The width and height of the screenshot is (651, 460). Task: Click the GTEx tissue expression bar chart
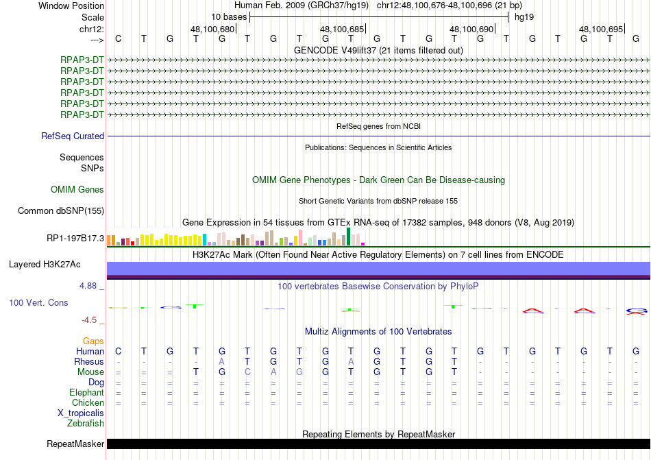pyautogui.click(x=236, y=237)
